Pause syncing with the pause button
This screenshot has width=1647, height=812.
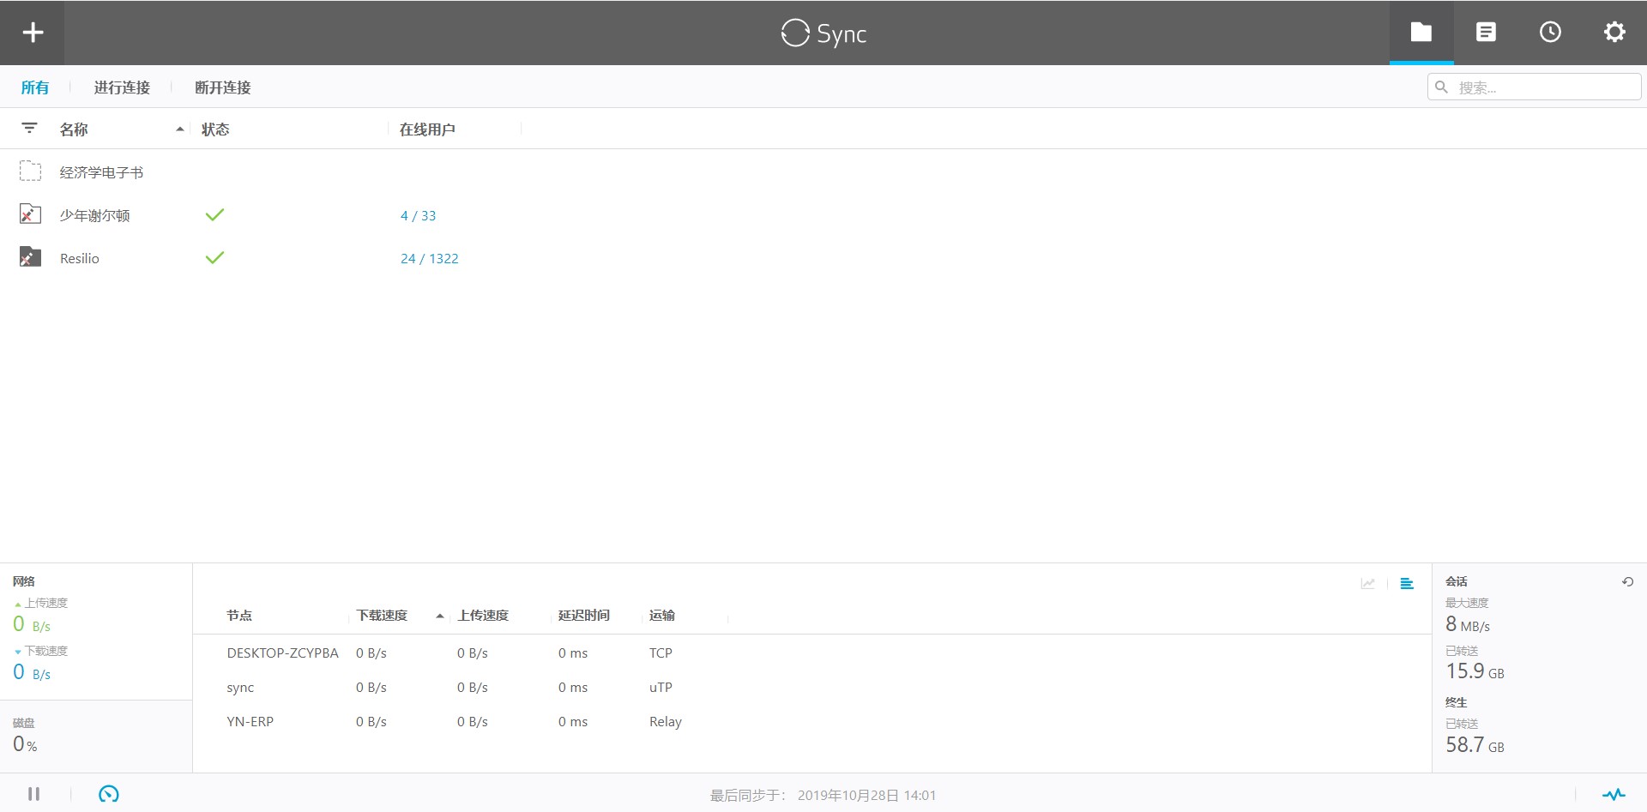click(x=34, y=794)
